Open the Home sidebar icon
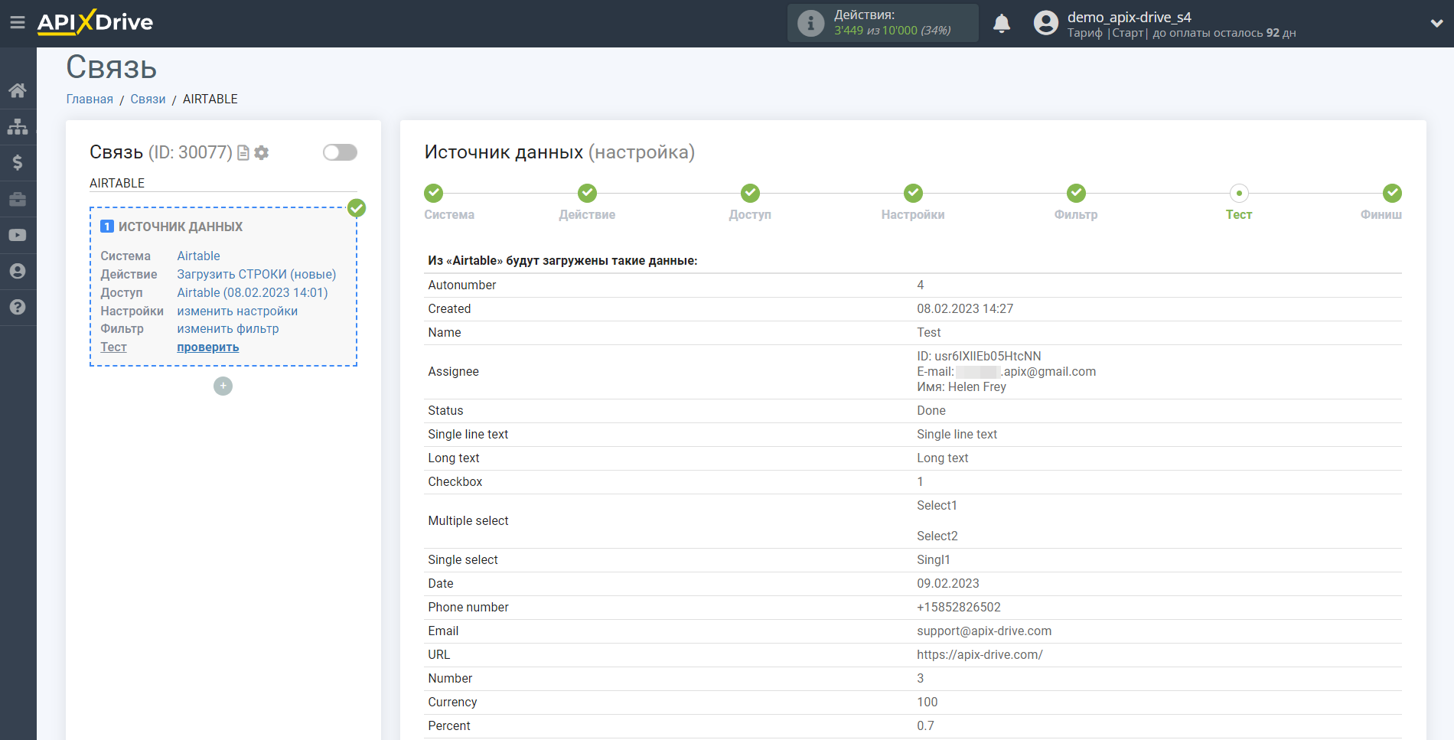The height and width of the screenshot is (740, 1454). coord(18,90)
